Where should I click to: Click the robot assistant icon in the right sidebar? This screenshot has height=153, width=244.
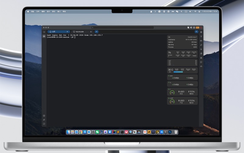tap(201, 58)
